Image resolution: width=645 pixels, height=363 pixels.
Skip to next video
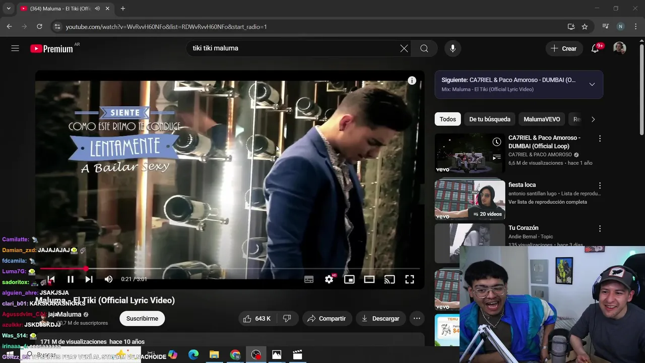point(89,279)
